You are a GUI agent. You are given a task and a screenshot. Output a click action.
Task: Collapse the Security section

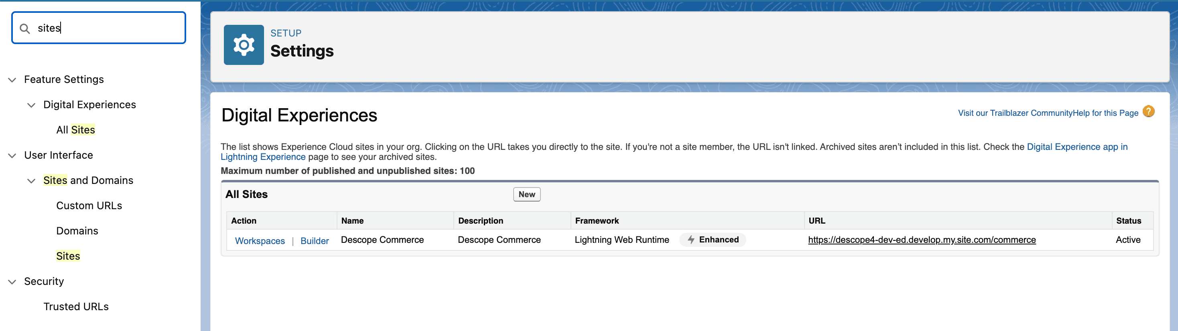(x=12, y=282)
